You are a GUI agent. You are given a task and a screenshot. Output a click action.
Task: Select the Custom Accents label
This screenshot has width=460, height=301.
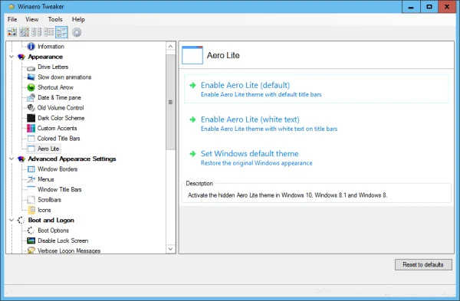point(57,128)
